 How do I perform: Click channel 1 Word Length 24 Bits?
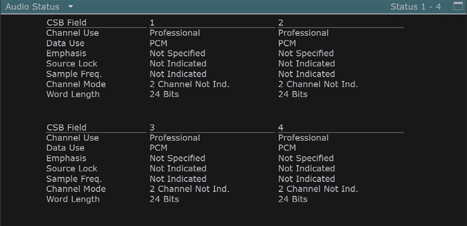[165, 94]
